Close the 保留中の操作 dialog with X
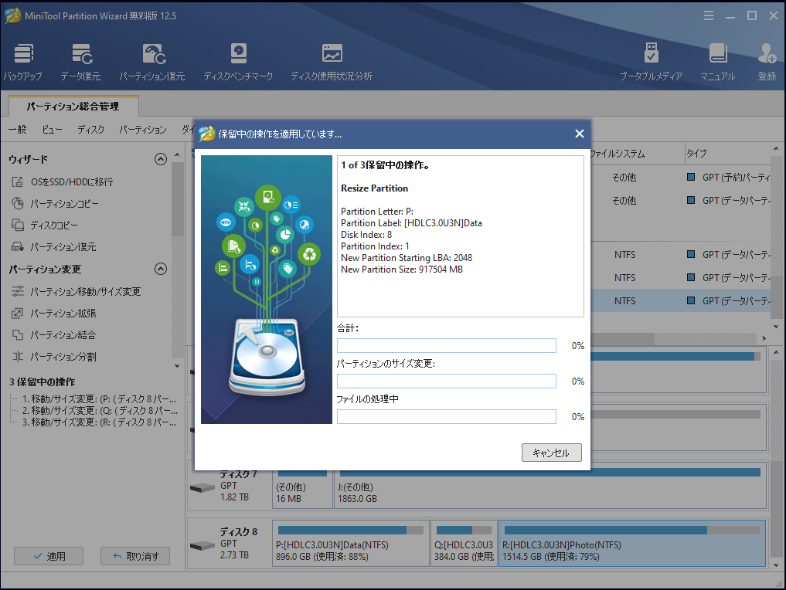Image resolution: width=786 pixels, height=590 pixels. pos(580,134)
